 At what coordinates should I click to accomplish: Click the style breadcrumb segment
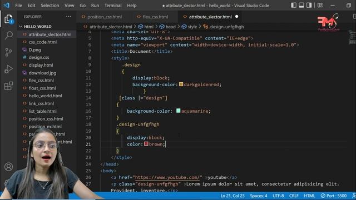pyautogui.click(x=192, y=27)
